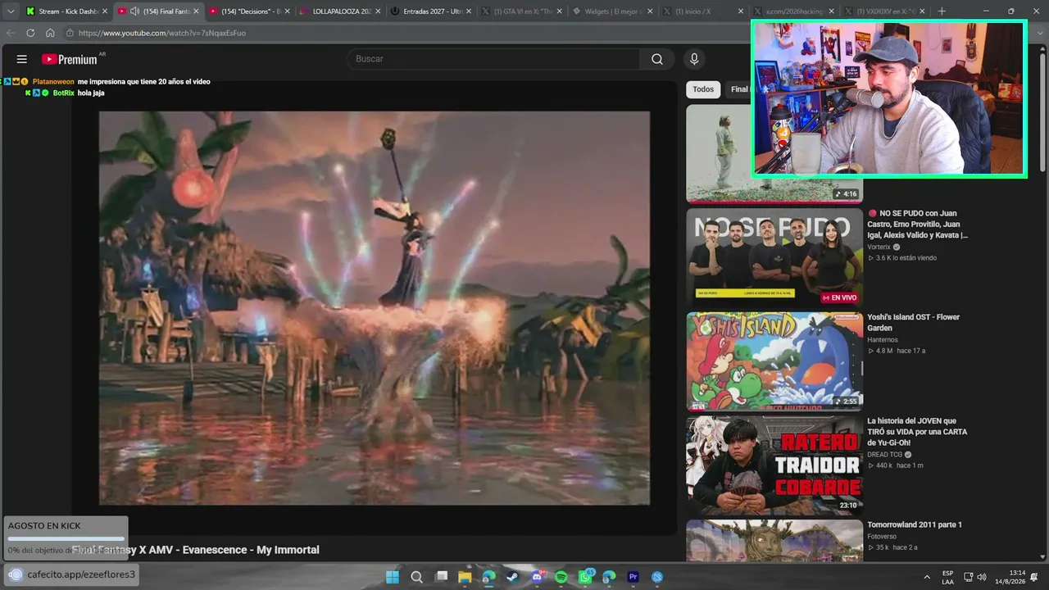1049x590 pixels.
Task: Expand the browser tab list dropdown
Action: pyautogui.click(x=11, y=11)
